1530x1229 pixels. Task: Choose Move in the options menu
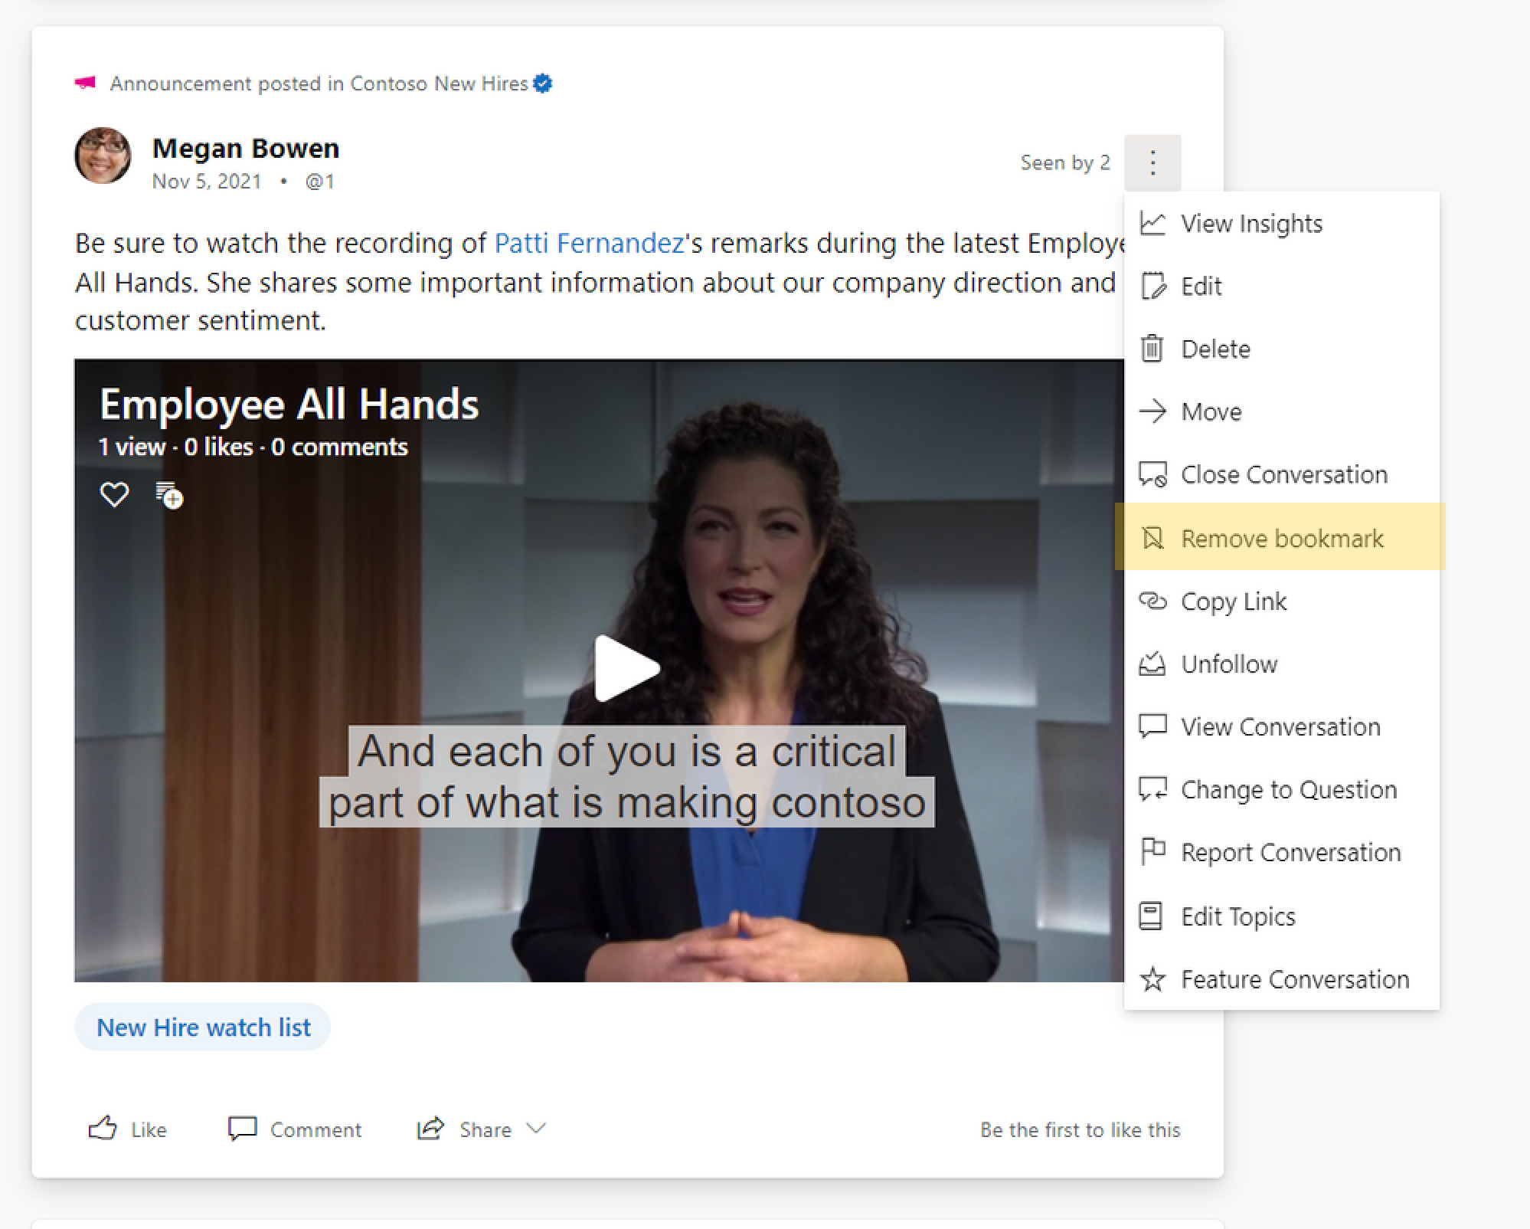pos(1282,411)
